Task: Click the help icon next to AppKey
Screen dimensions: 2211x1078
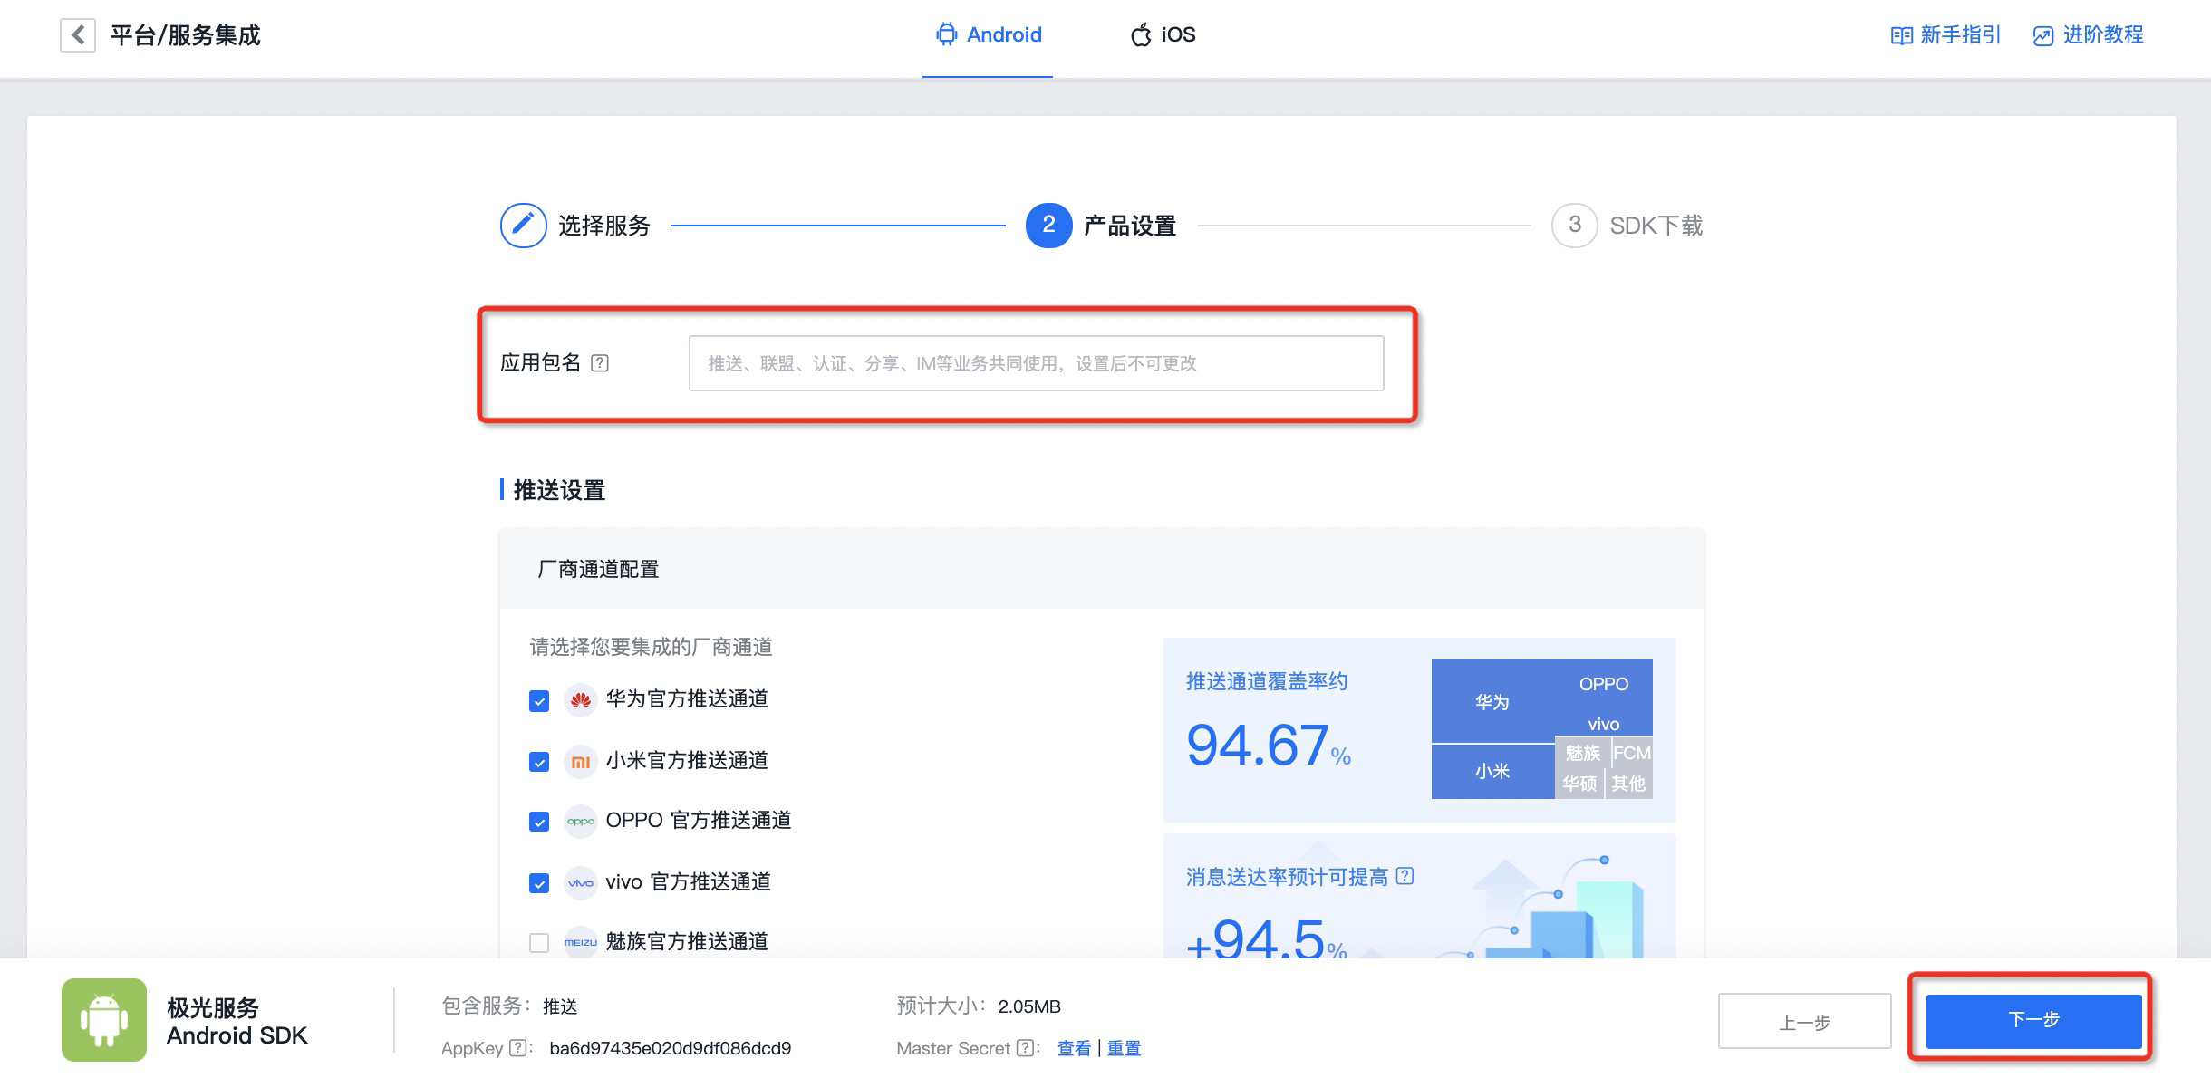Action: tap(518, 1048)
